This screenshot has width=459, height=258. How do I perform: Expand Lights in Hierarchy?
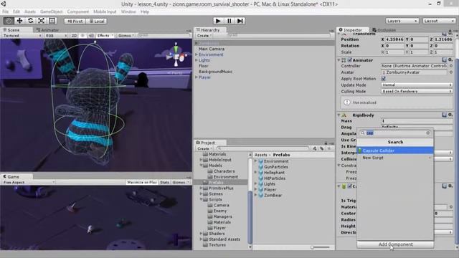197,60
